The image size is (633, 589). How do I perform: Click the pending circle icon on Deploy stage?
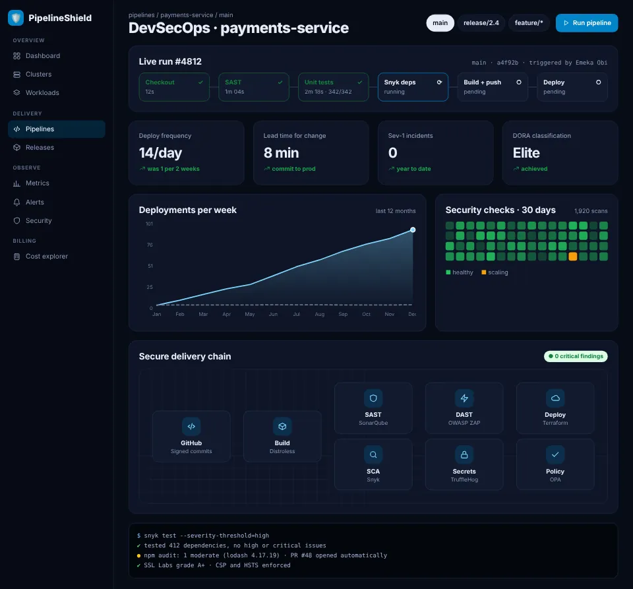pyautogui.click(x=598, y=82)
